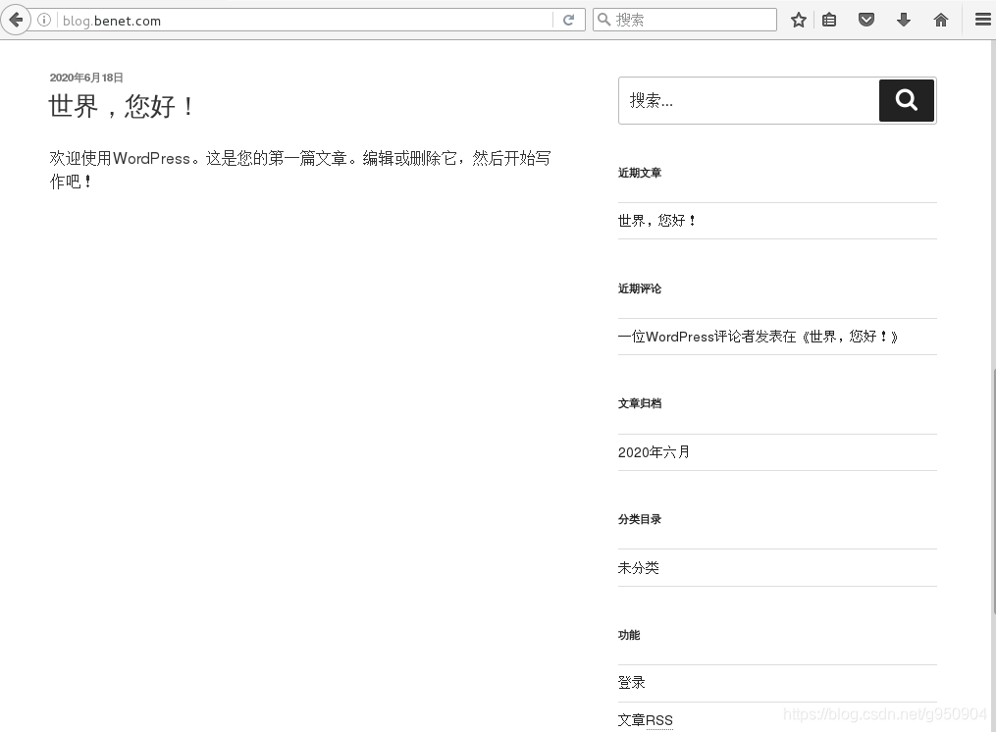Open the bookmarks sidebar icon
This screenshot has height=732, width=996.
(x=829, y=19)
